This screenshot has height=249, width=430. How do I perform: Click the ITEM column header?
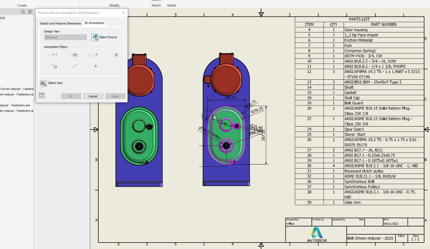(309, 24)
